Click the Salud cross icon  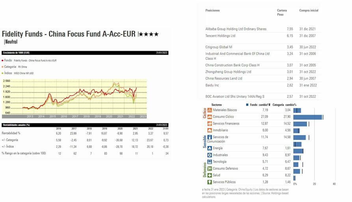click(x=210, y=175)
